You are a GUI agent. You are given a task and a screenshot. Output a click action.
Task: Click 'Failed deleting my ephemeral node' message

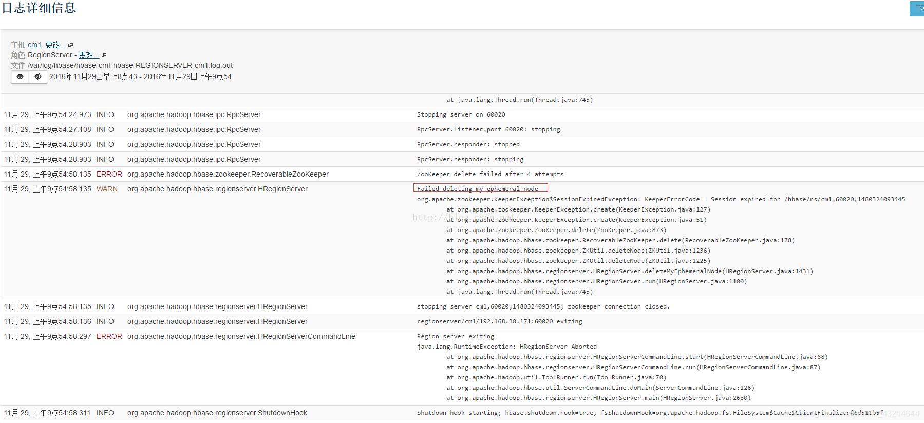(478, 189)
